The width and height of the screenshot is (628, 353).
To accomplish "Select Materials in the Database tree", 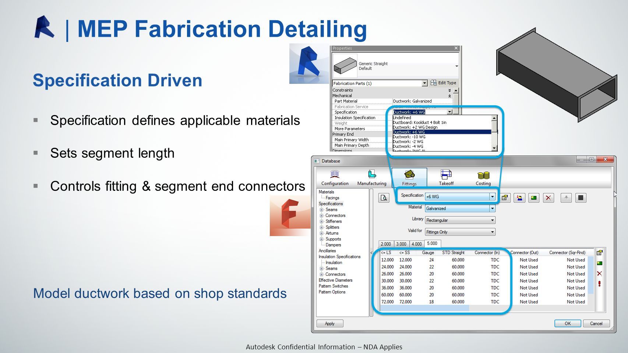I will [x=326, y=192].
